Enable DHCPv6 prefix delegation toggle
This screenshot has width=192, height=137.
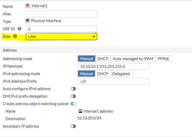pos(73,96)
